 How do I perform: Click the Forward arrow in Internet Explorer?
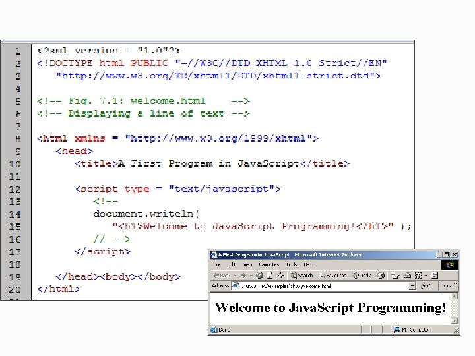[243, 276]
